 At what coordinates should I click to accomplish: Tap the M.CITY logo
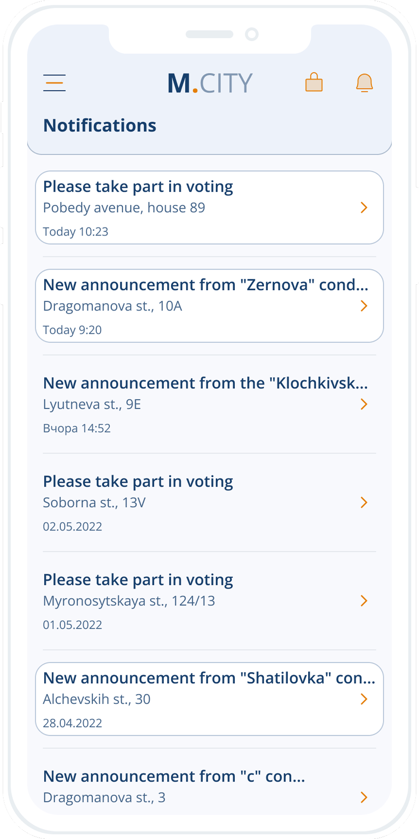coord(210,83)
